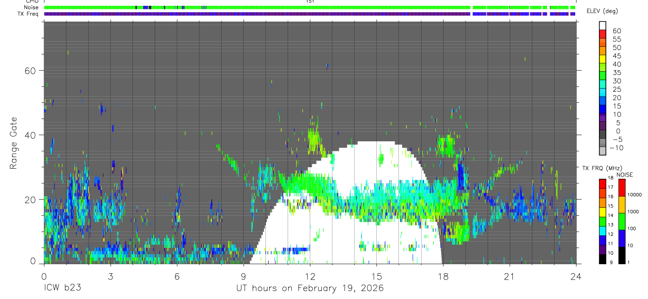Click the 'Range Gate' y-axis label
Screen dimensions: 648x299
(x=13, y=142)
